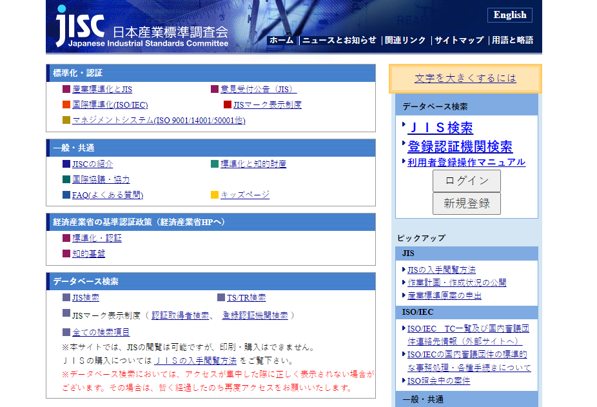Open ISO照会中の案件 link
The width and height of the screenshot is (597, 407).
coord(438,381)
